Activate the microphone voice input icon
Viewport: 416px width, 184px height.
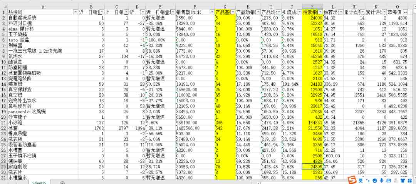[381, 181]
